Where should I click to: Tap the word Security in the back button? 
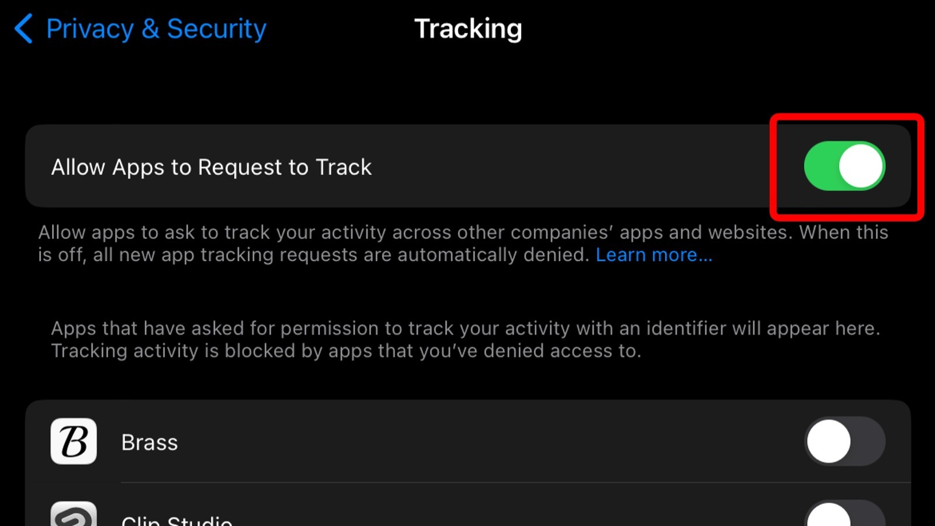pyautogui.click(x=216, y=29)
